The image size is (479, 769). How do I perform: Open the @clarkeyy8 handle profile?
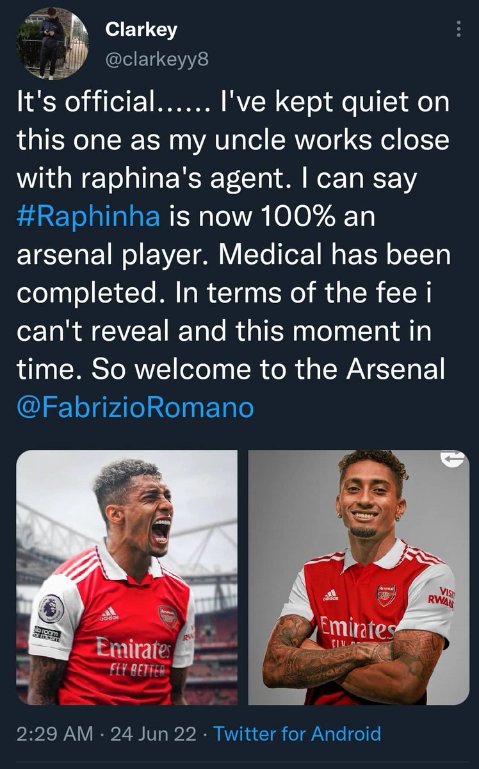pos(156,60)
